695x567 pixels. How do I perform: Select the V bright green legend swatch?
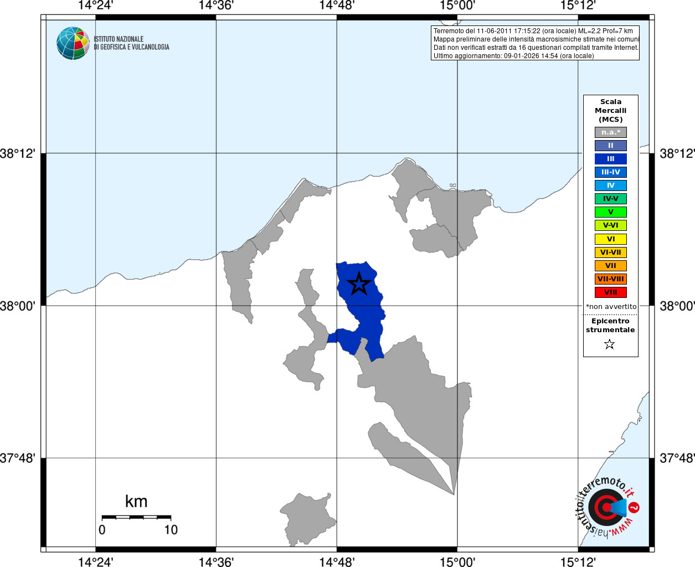click(611, 212)
